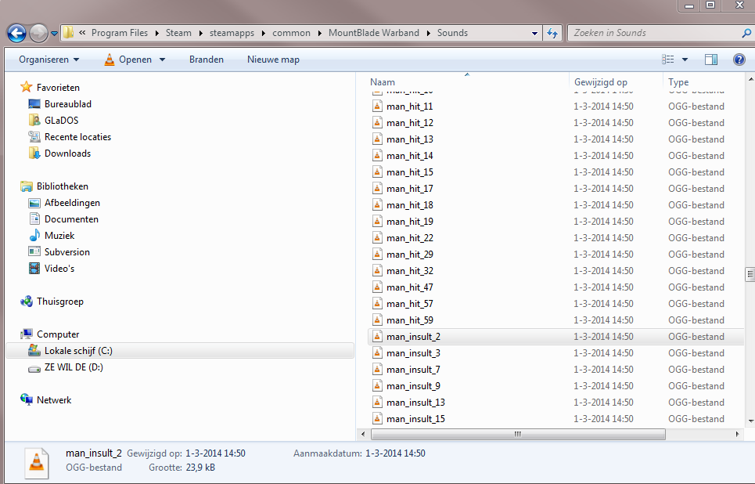Click the horizontal scrollbar thumb
755x484 pixels.
(518, 434)
